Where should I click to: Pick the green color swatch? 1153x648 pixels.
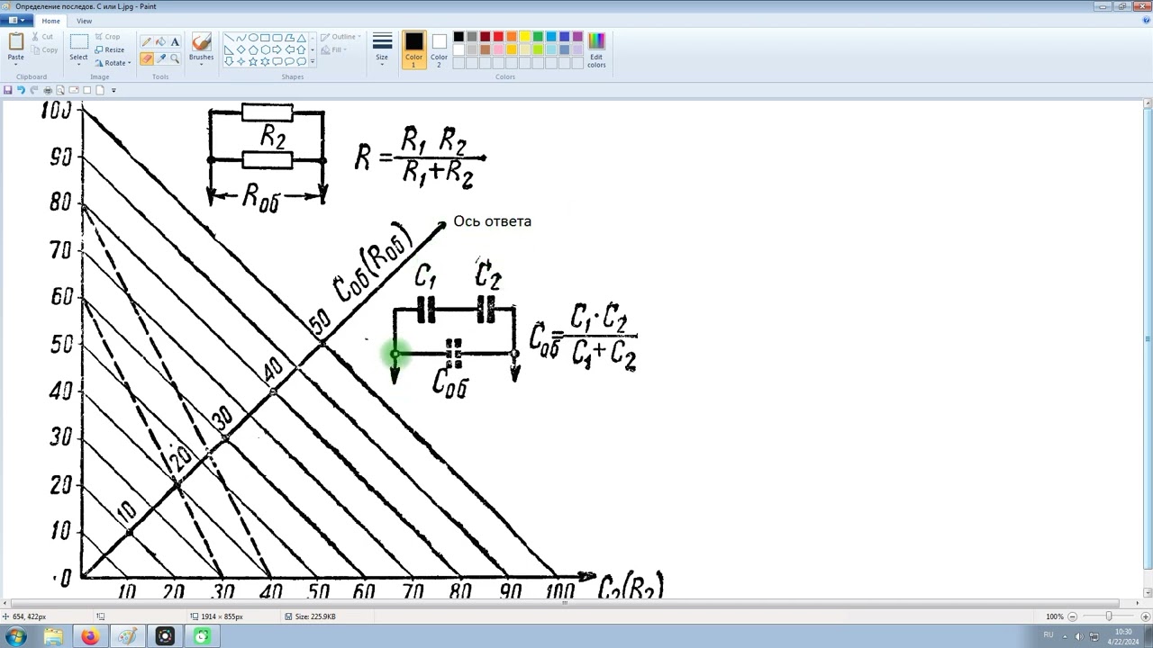click(x=538, y=37)
